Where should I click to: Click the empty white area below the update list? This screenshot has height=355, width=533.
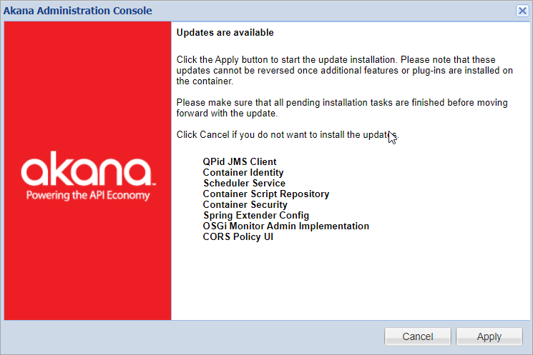pos(351,286)
